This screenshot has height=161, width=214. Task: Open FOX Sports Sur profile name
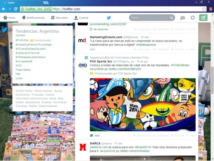[x=101, y=62]
